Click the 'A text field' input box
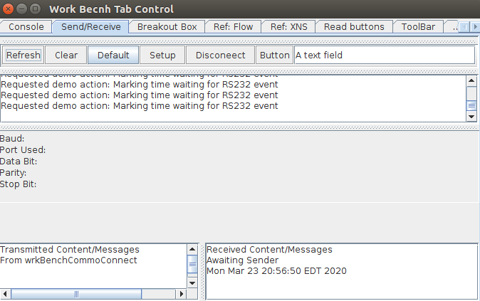Image resolution: width=480 pixels, height=301 pixels. (x=384, y=55)
